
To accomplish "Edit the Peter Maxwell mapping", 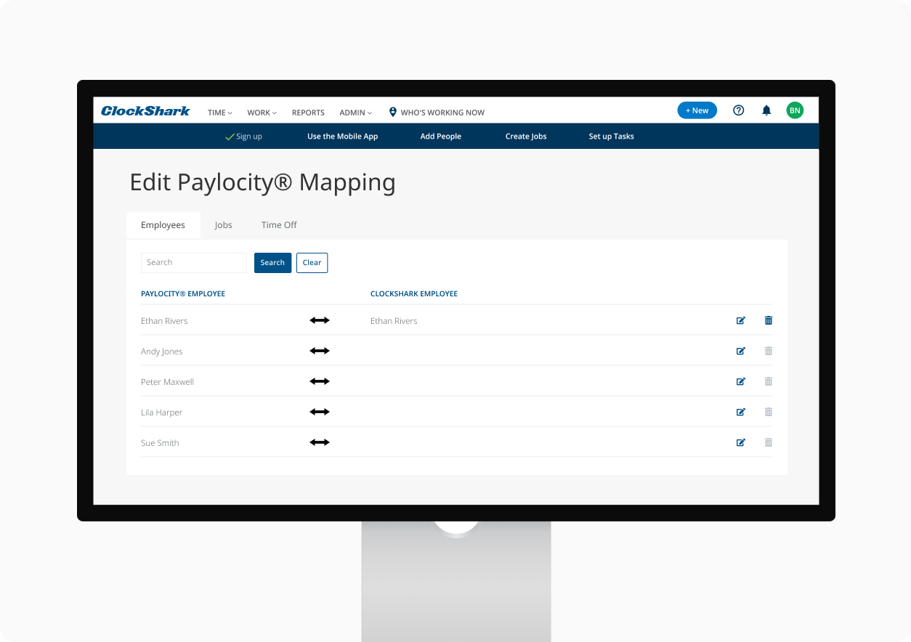I will (x=741, y=381).
